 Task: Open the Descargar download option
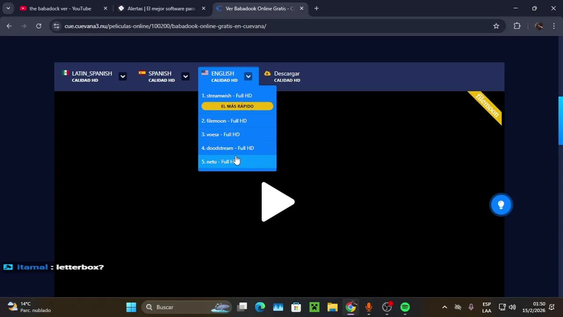click(x=282, y=76)
